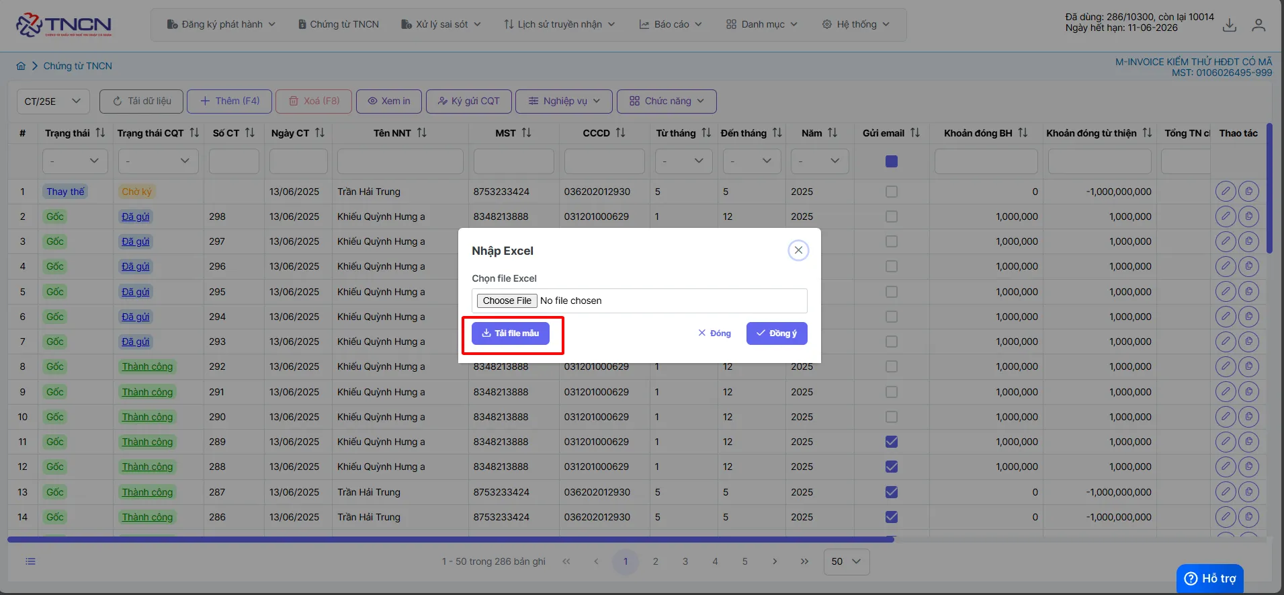This screenshot has height=595, width=1284.
Task: Uncheck Gửi email for row 12
Action: pos(892,467)
